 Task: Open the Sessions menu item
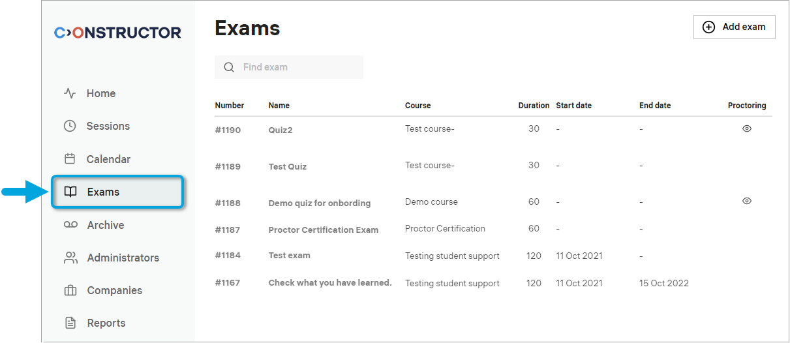(x=108, y=126)
